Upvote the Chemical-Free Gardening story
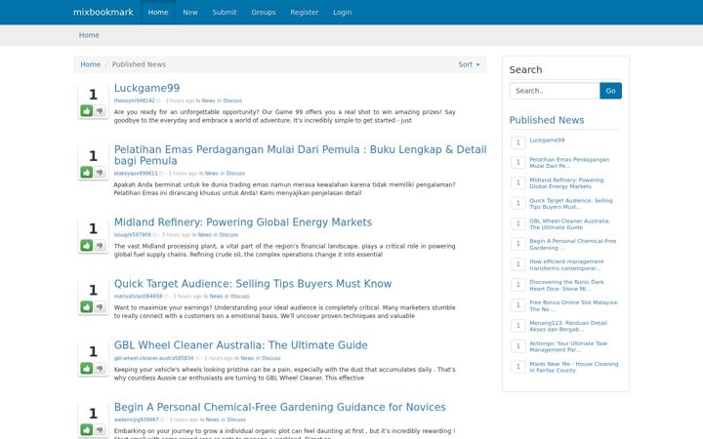Screen dimensions: 703x439 (x=87, y=429)
